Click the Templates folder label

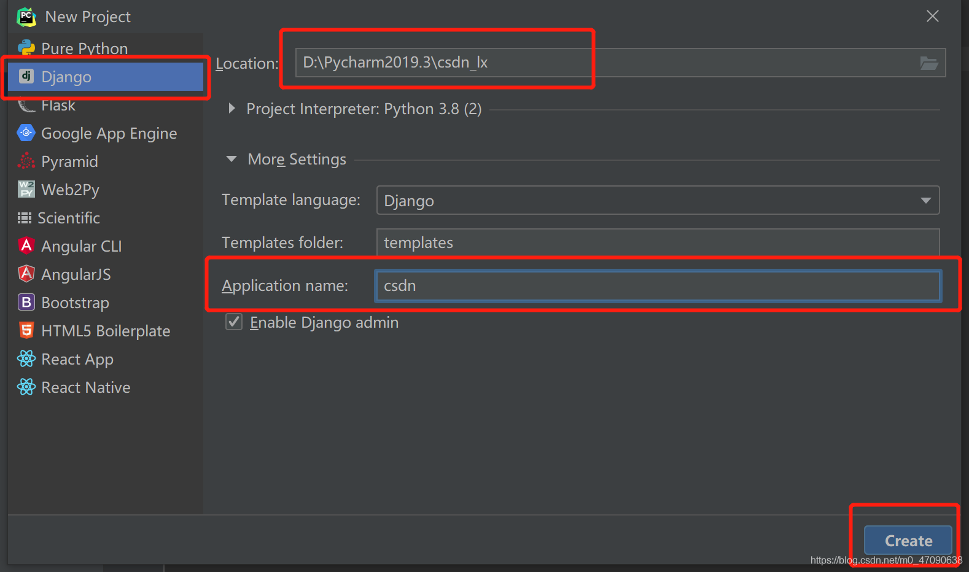282,243
